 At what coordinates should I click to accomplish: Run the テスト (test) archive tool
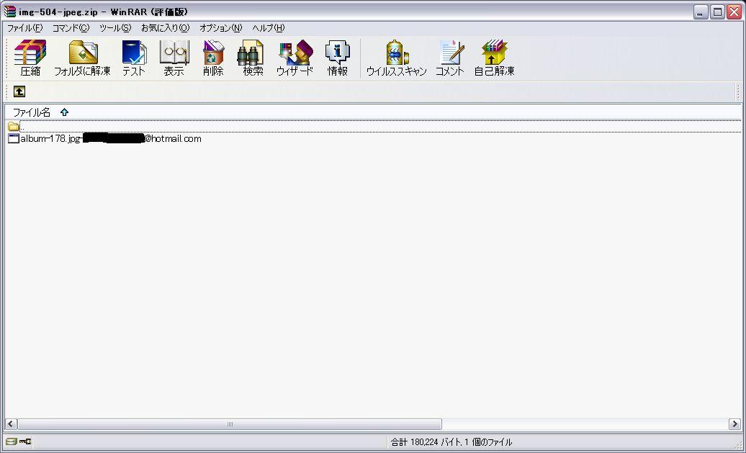click(x=134, y=58)
